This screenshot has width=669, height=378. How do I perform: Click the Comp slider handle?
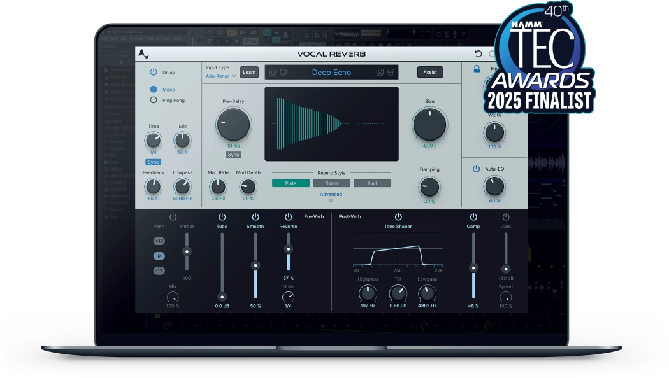point(473,268)
